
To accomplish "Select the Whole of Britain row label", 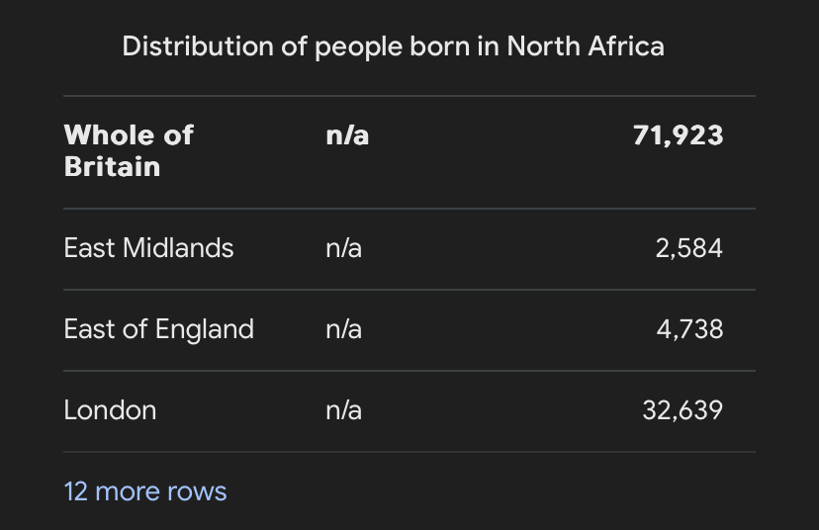I will (129, 151).
